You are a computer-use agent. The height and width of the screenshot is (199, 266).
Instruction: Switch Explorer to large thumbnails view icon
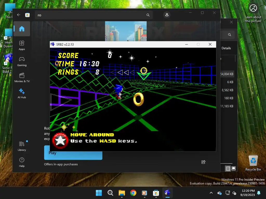point(234,168)
